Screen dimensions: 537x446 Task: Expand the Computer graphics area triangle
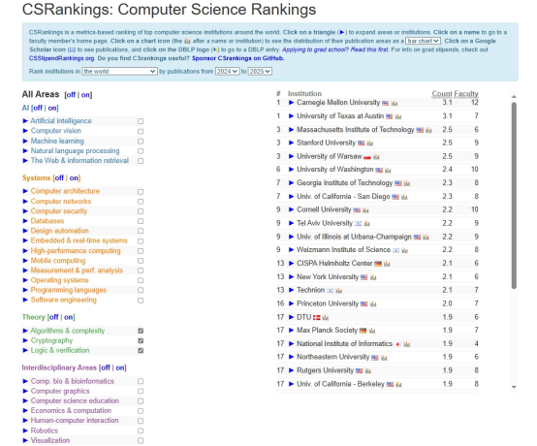pos(25,391)
